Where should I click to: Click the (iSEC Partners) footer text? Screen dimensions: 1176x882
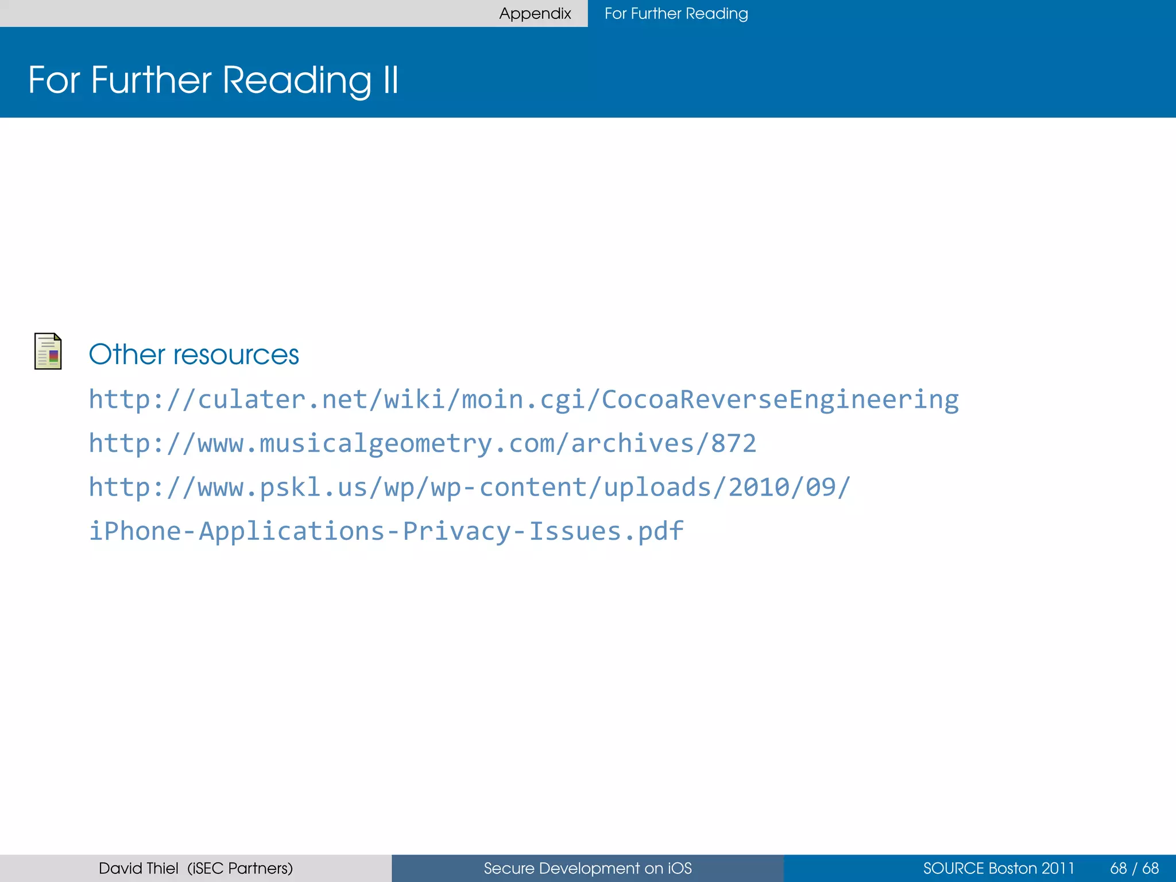coord(240,868)
